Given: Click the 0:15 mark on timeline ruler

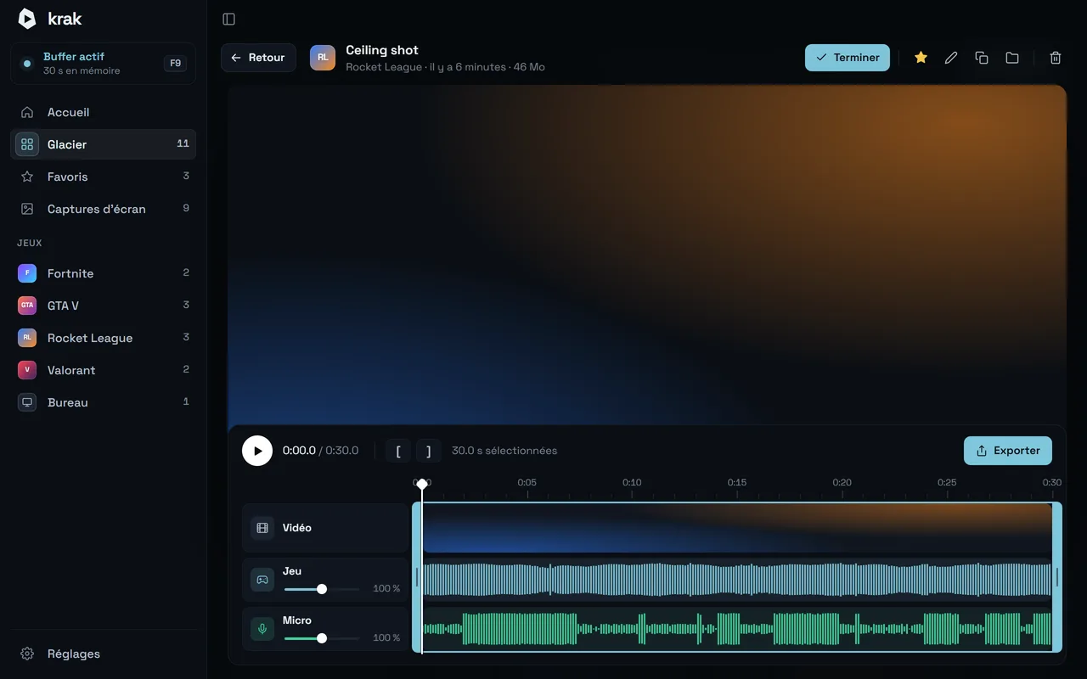Looking at the screenshot, I should (x=737, y=482).
